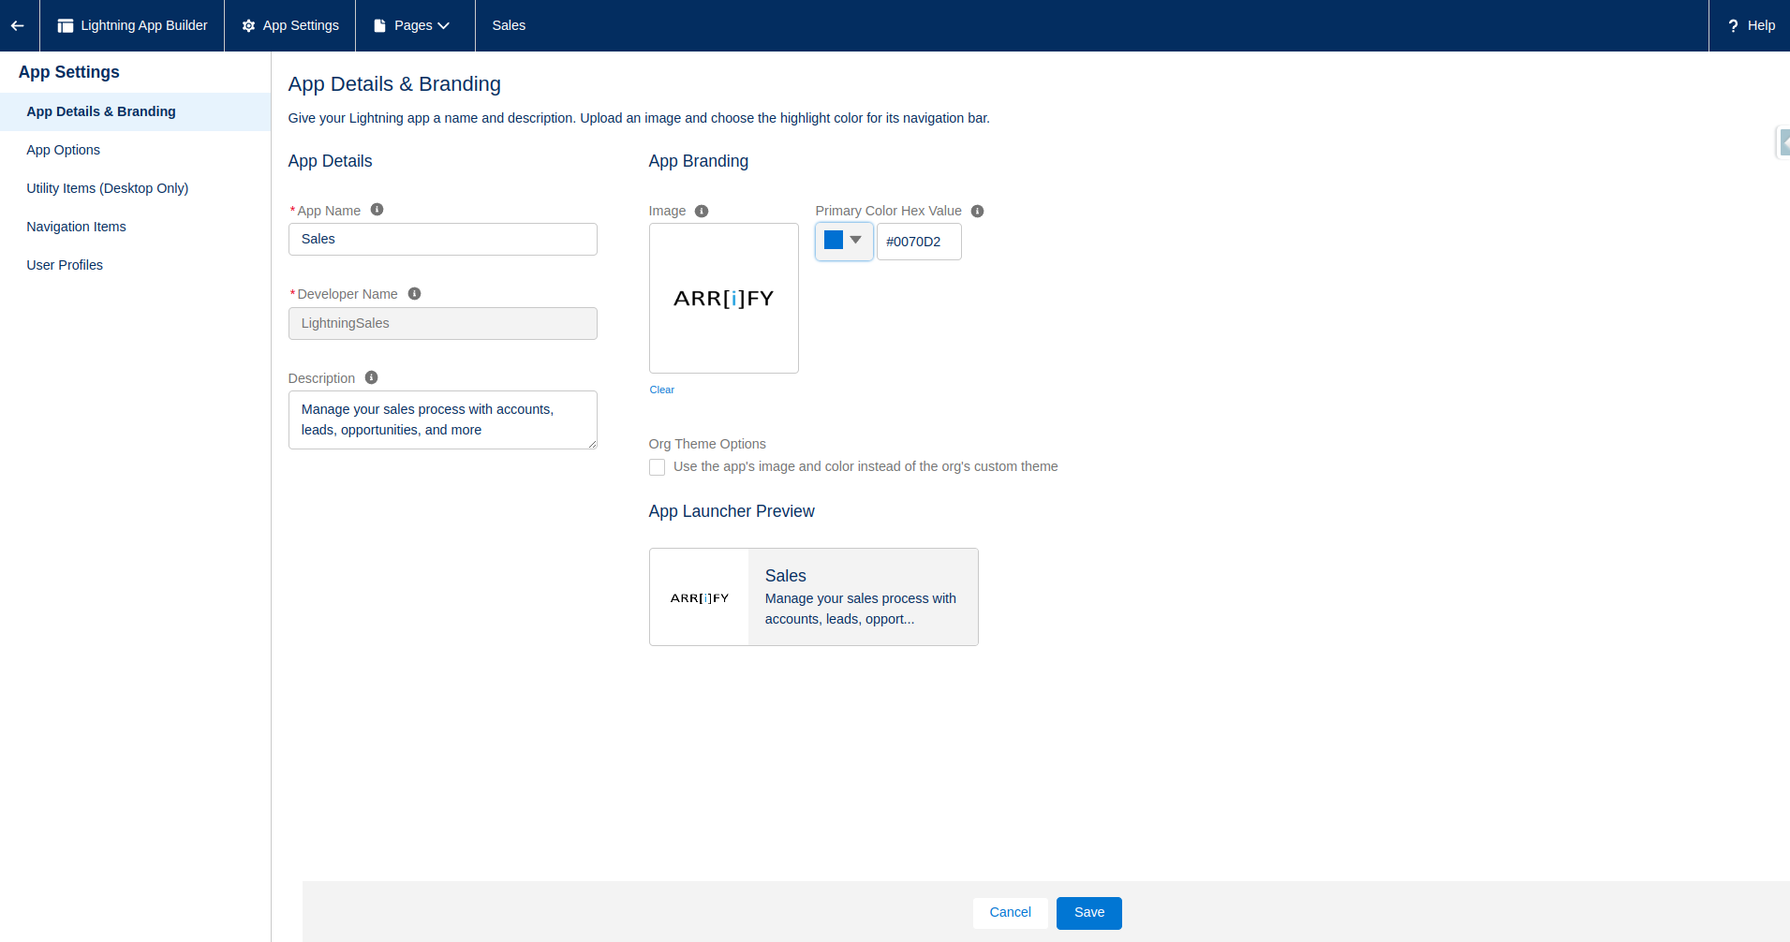The image size is (1790, 942).
Task: Open Help via the question mark icon
Action: click(1734, 25)
